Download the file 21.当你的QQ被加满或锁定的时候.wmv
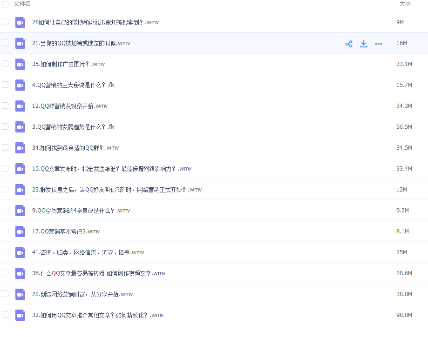This screenshot has width=428, height=337. [364, 44]
